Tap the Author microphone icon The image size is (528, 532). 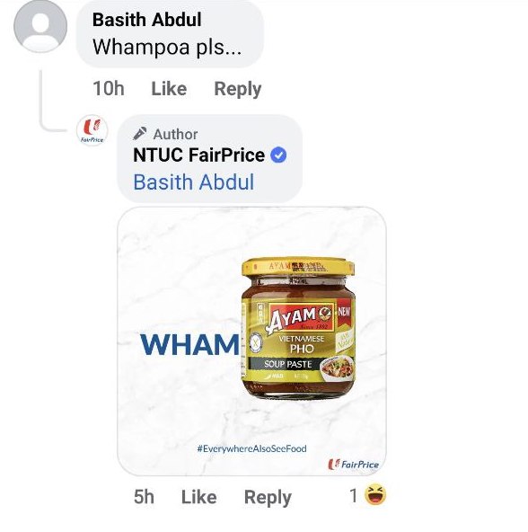point(140,134)
